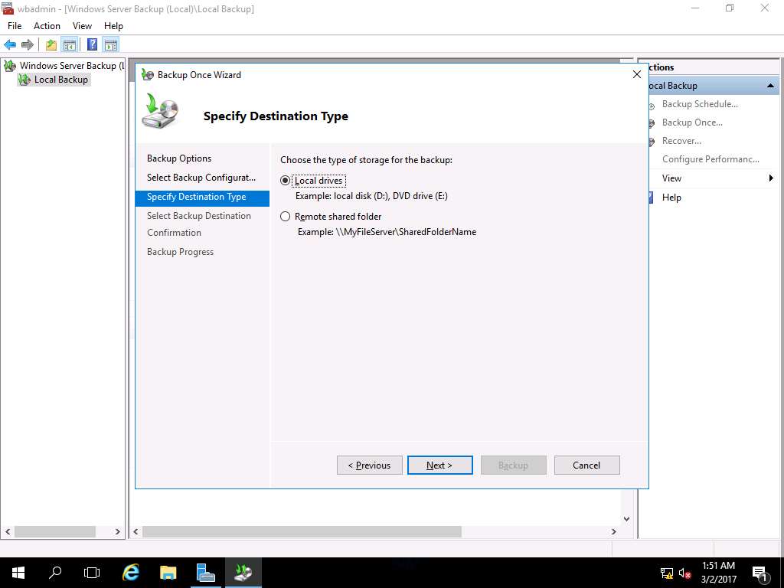The image size is (784, 588).
Task: Open File Explorer from the taskbar
Action: click(x=168, y=573)
